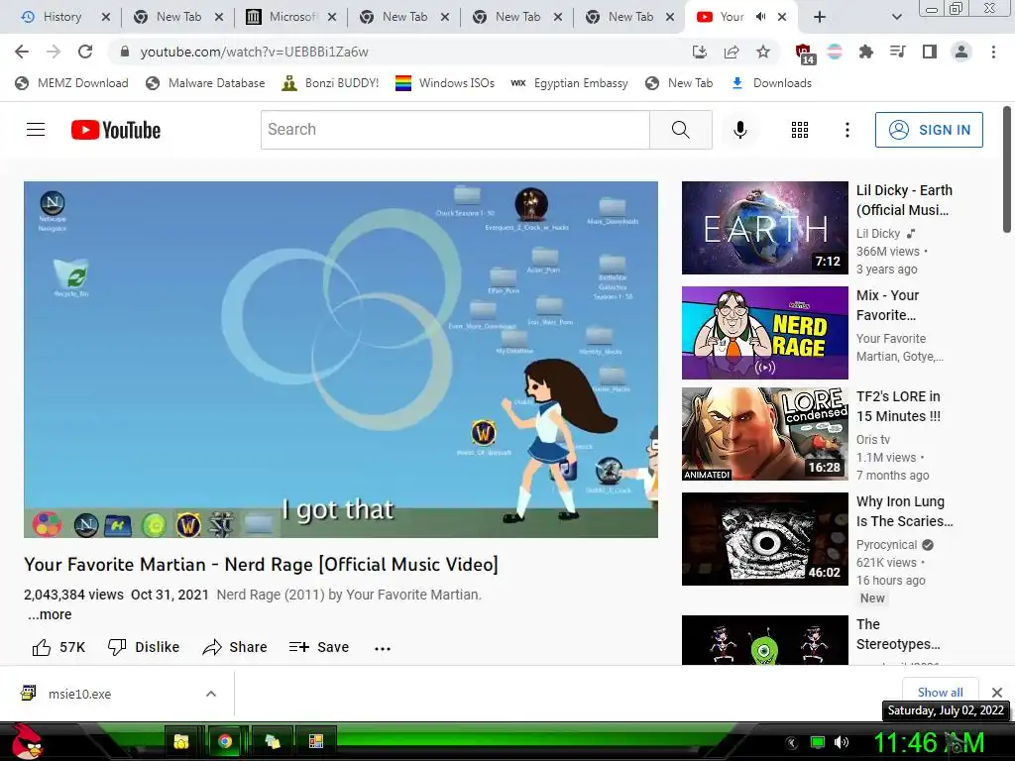1015x761 pixels.
Task: Open the Chrome profile avatar
Action: (961, 52)
